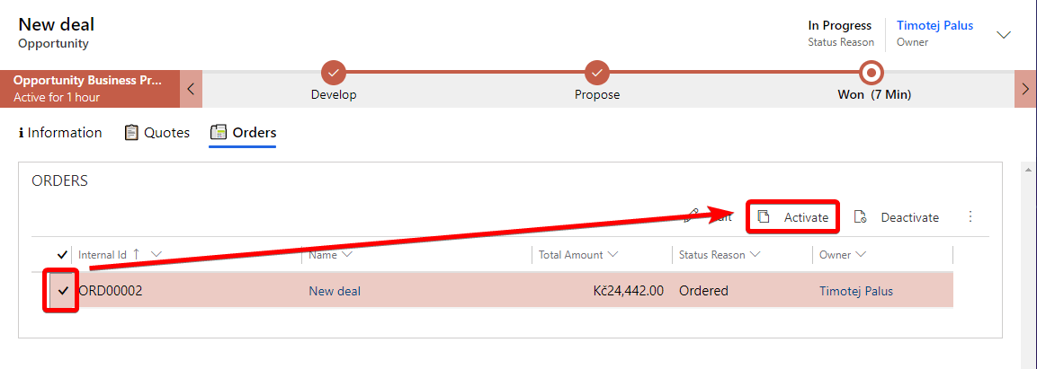Toggle the ORD00002 row checkbox
Viewport: 1037px width, 369px height.
(64, 291)
